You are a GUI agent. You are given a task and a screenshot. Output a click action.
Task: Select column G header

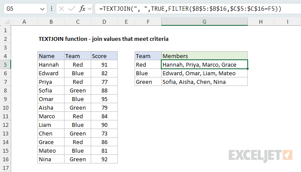point(204,21)
